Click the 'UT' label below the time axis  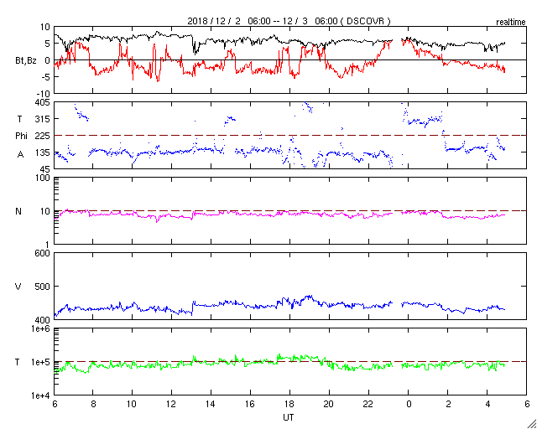[x=289, y=417]
